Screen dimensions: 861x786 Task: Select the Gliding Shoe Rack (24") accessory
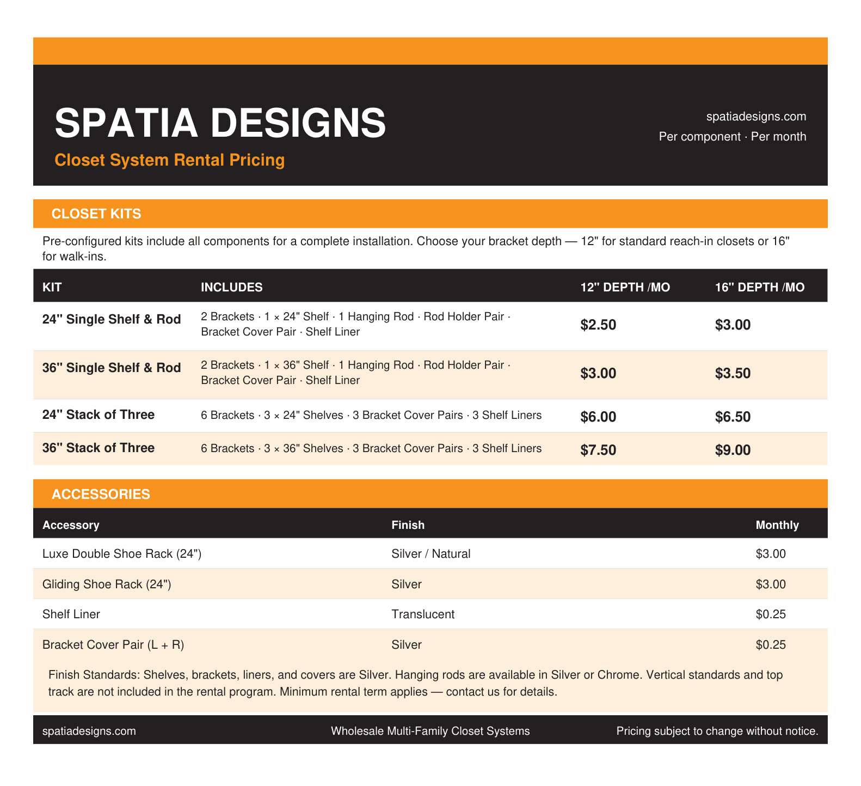click(x=107, y=584)
